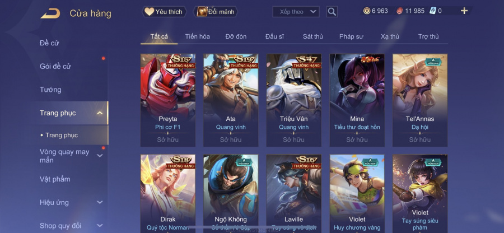This screenshot has height=233, width=504.
Task: Expand the Hiệu ứng sidebar section
Action: pos(100,202)
